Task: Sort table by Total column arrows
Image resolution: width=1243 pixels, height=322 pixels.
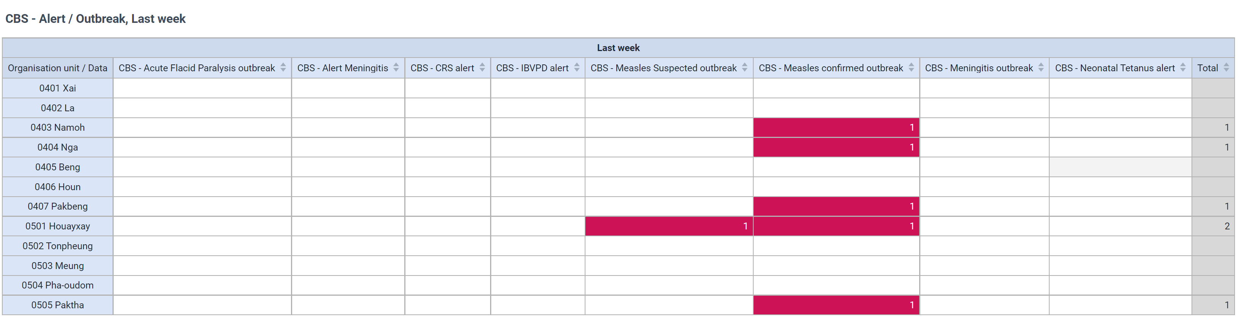Action: pos(1226,68)
